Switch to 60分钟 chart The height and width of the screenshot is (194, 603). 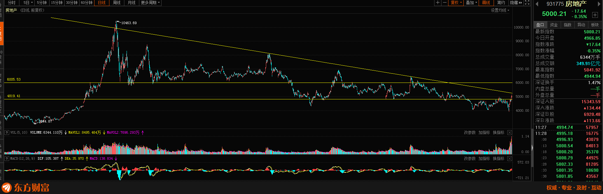click(87, 3)
